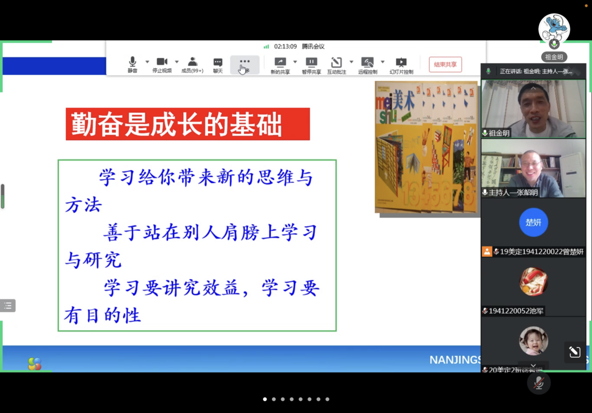This screenshot has height=413, width=592.
Task: Toggle the muted microphone button at bottom right
Action: click(x=539, y=383)
